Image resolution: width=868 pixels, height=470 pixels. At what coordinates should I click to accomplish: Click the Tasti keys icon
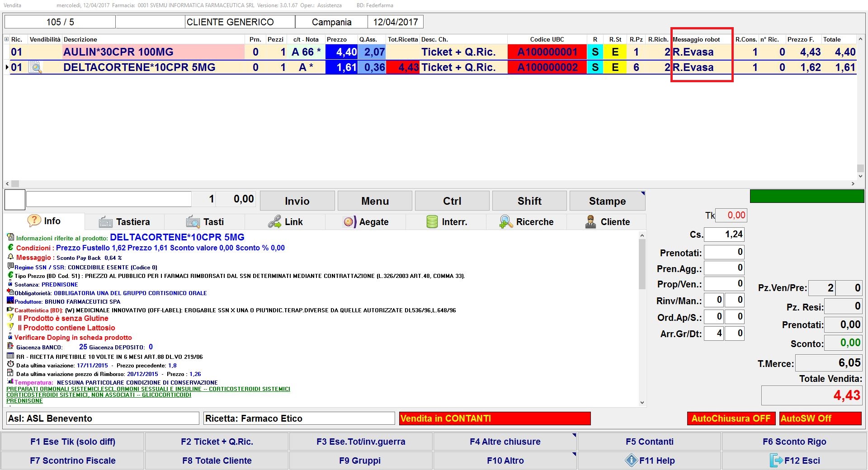coord(193,222)
